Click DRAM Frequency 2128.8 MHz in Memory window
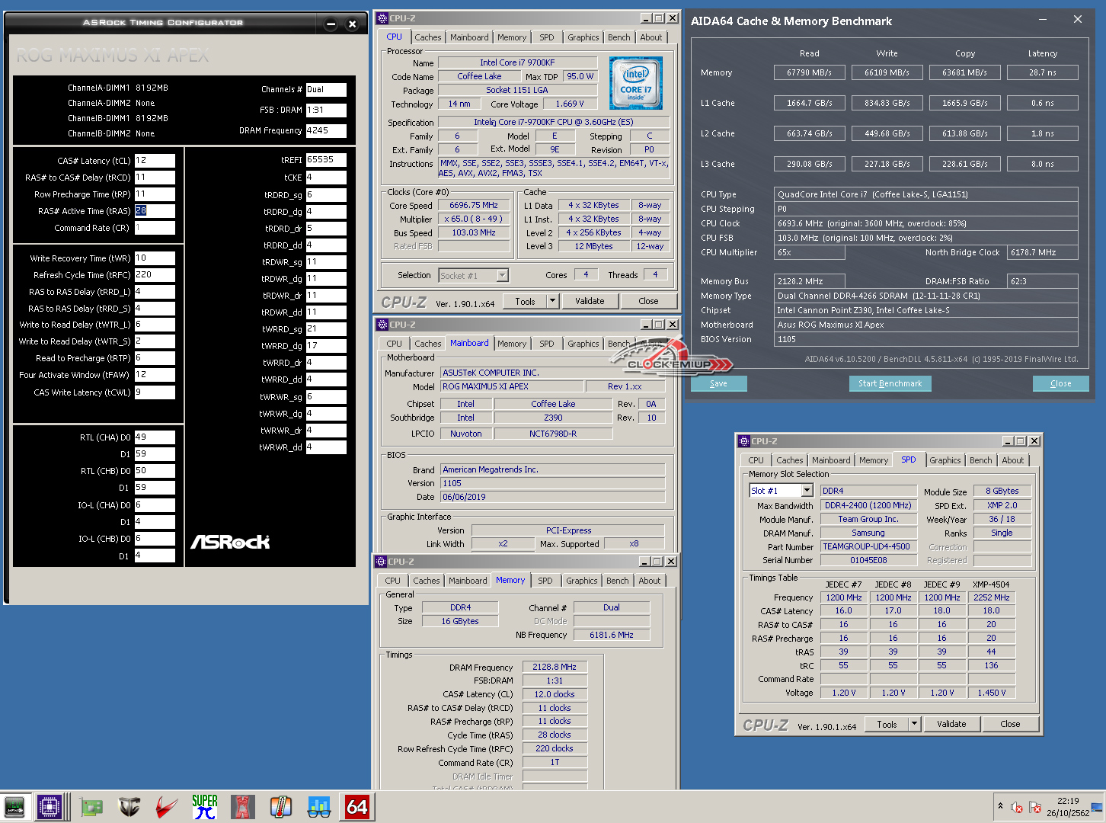The height and width of the screenshot is (823, 1106). 555,667
